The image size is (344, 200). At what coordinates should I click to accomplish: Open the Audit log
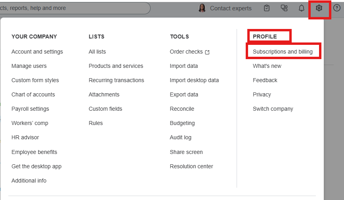181,137
